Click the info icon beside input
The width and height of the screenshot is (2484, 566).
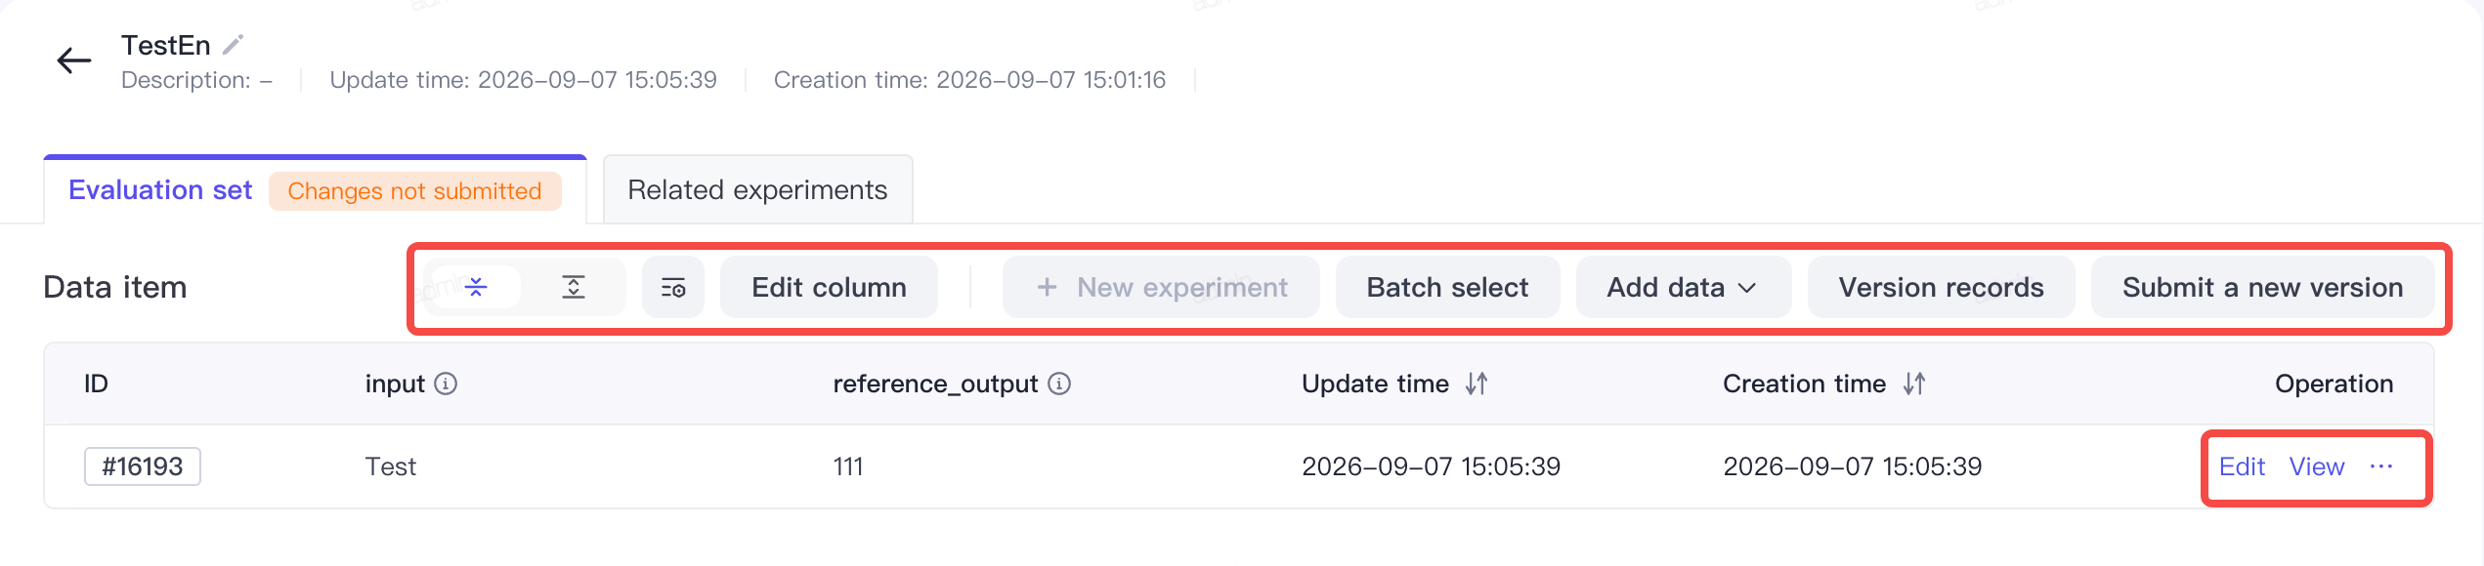pos(446,384)
